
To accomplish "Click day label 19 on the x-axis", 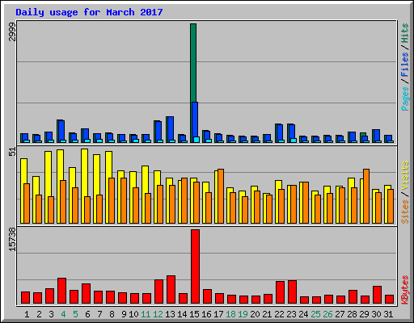I will pos(243,314).
